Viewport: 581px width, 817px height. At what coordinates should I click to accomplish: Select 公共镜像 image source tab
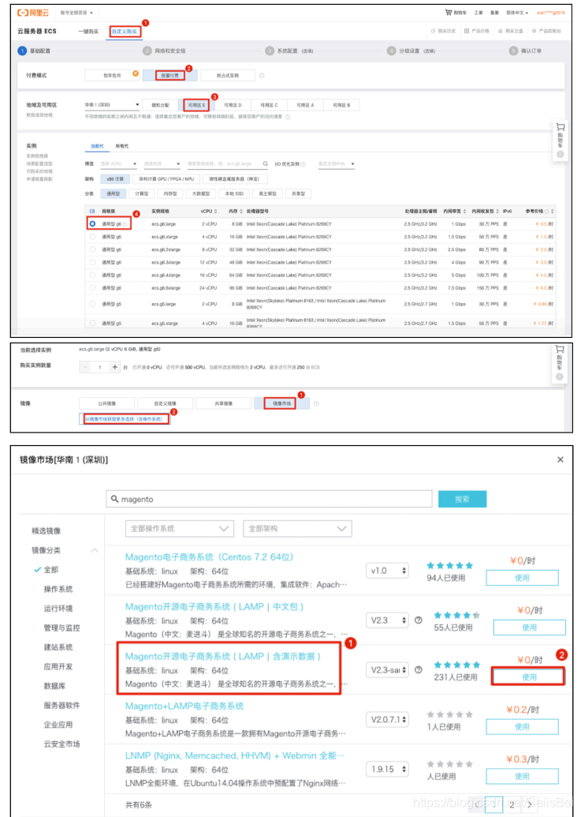(106, 403)
